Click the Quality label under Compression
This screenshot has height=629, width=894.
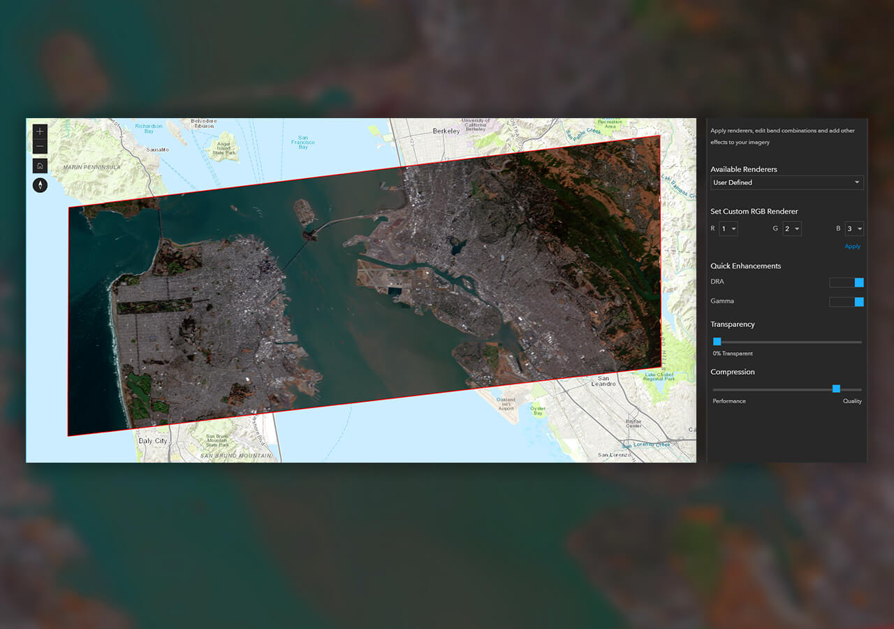click(852, 401)
